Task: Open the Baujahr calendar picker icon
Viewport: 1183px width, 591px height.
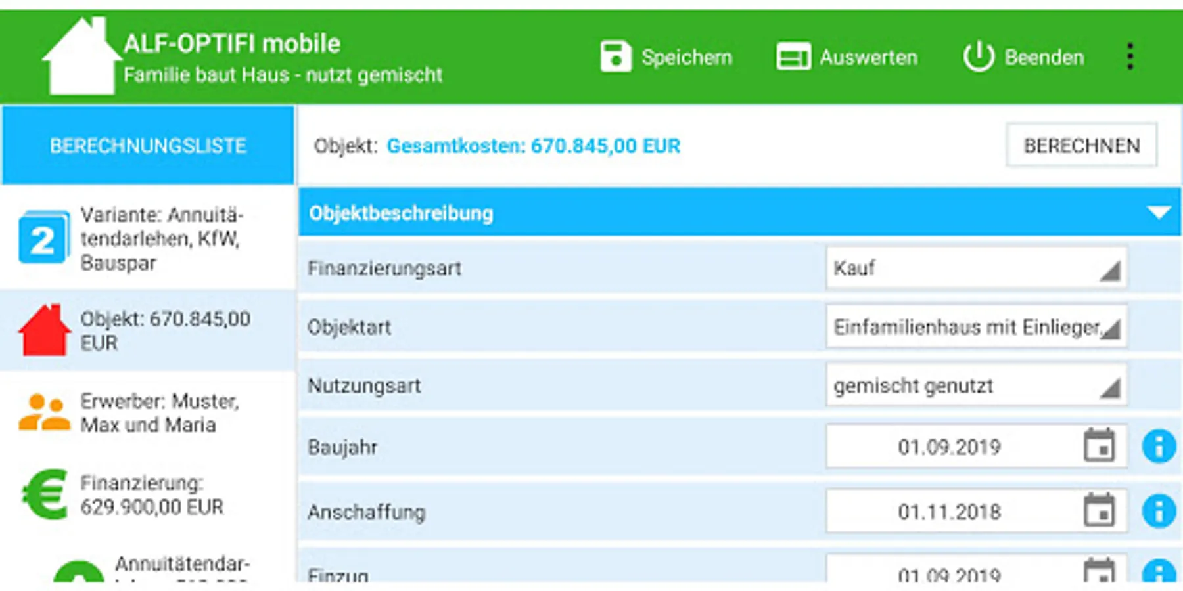Action: [x=1099, y=446]
